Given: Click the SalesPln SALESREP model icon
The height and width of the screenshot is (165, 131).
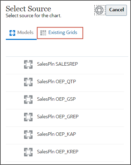Looking at the screenshot, I should click(28, 64).
